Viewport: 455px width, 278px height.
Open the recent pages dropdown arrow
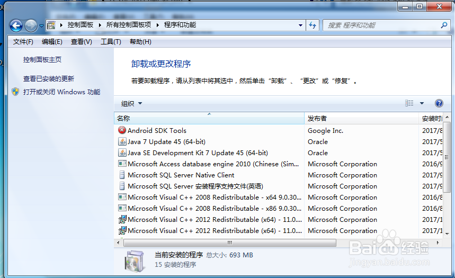tap(41, 26)
